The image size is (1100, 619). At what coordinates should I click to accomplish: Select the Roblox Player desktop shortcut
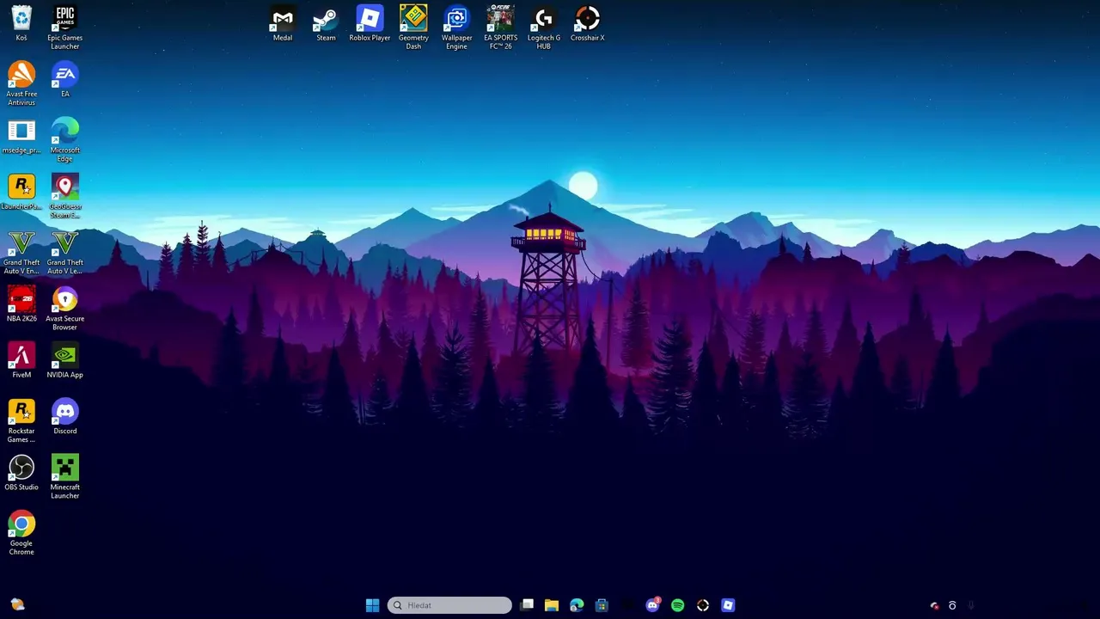[370, 24]
